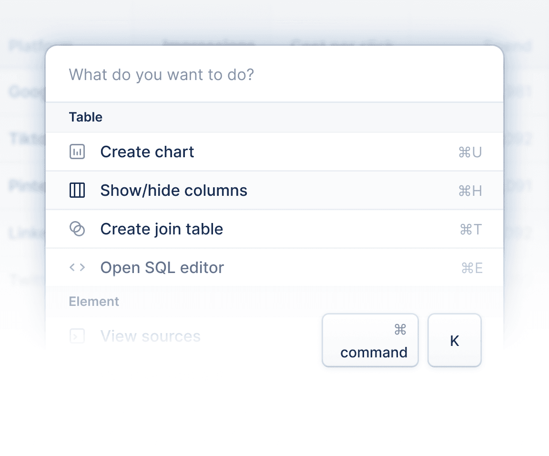This screenshot has width=549, height=456.
Task: Click the angle brackets SQL editor icon
Action: [77, 268]
